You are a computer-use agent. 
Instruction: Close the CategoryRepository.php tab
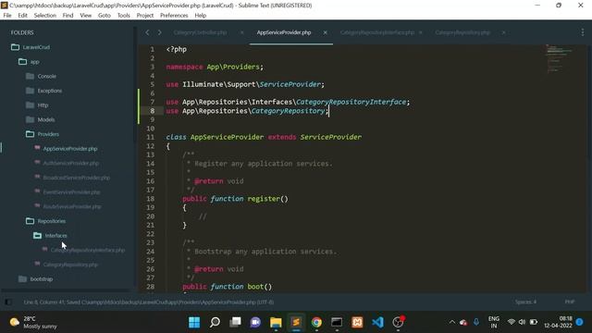click(503, 33)
